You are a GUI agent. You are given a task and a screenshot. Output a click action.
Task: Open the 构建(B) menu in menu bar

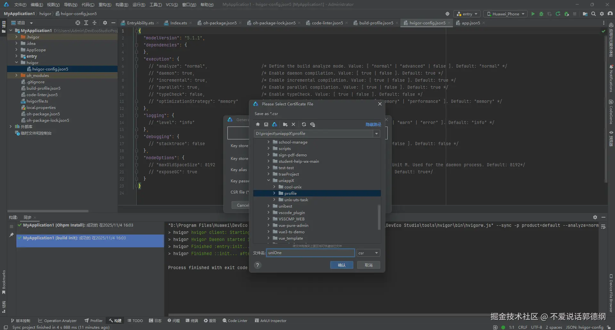coord(122,4)
